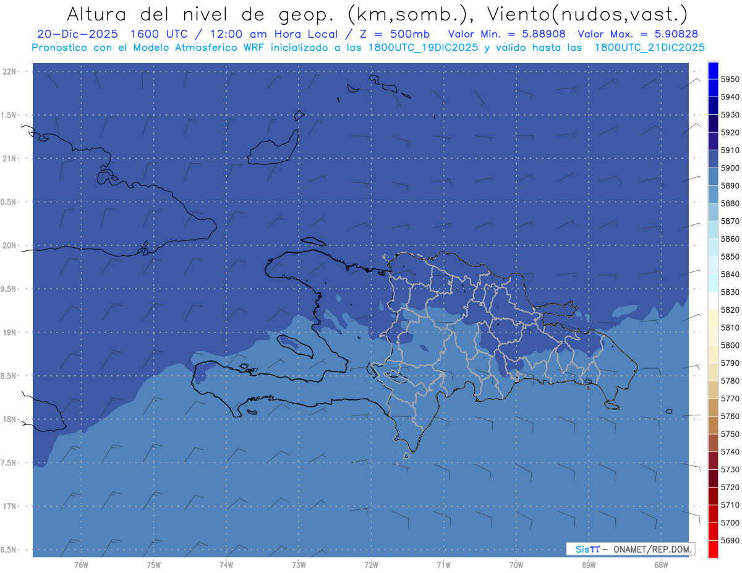Image resolution: width=742 pixels, height=573 pixels.
Task: Click legend value 5850
Action: pyautogui.click(x=730, y=257)
